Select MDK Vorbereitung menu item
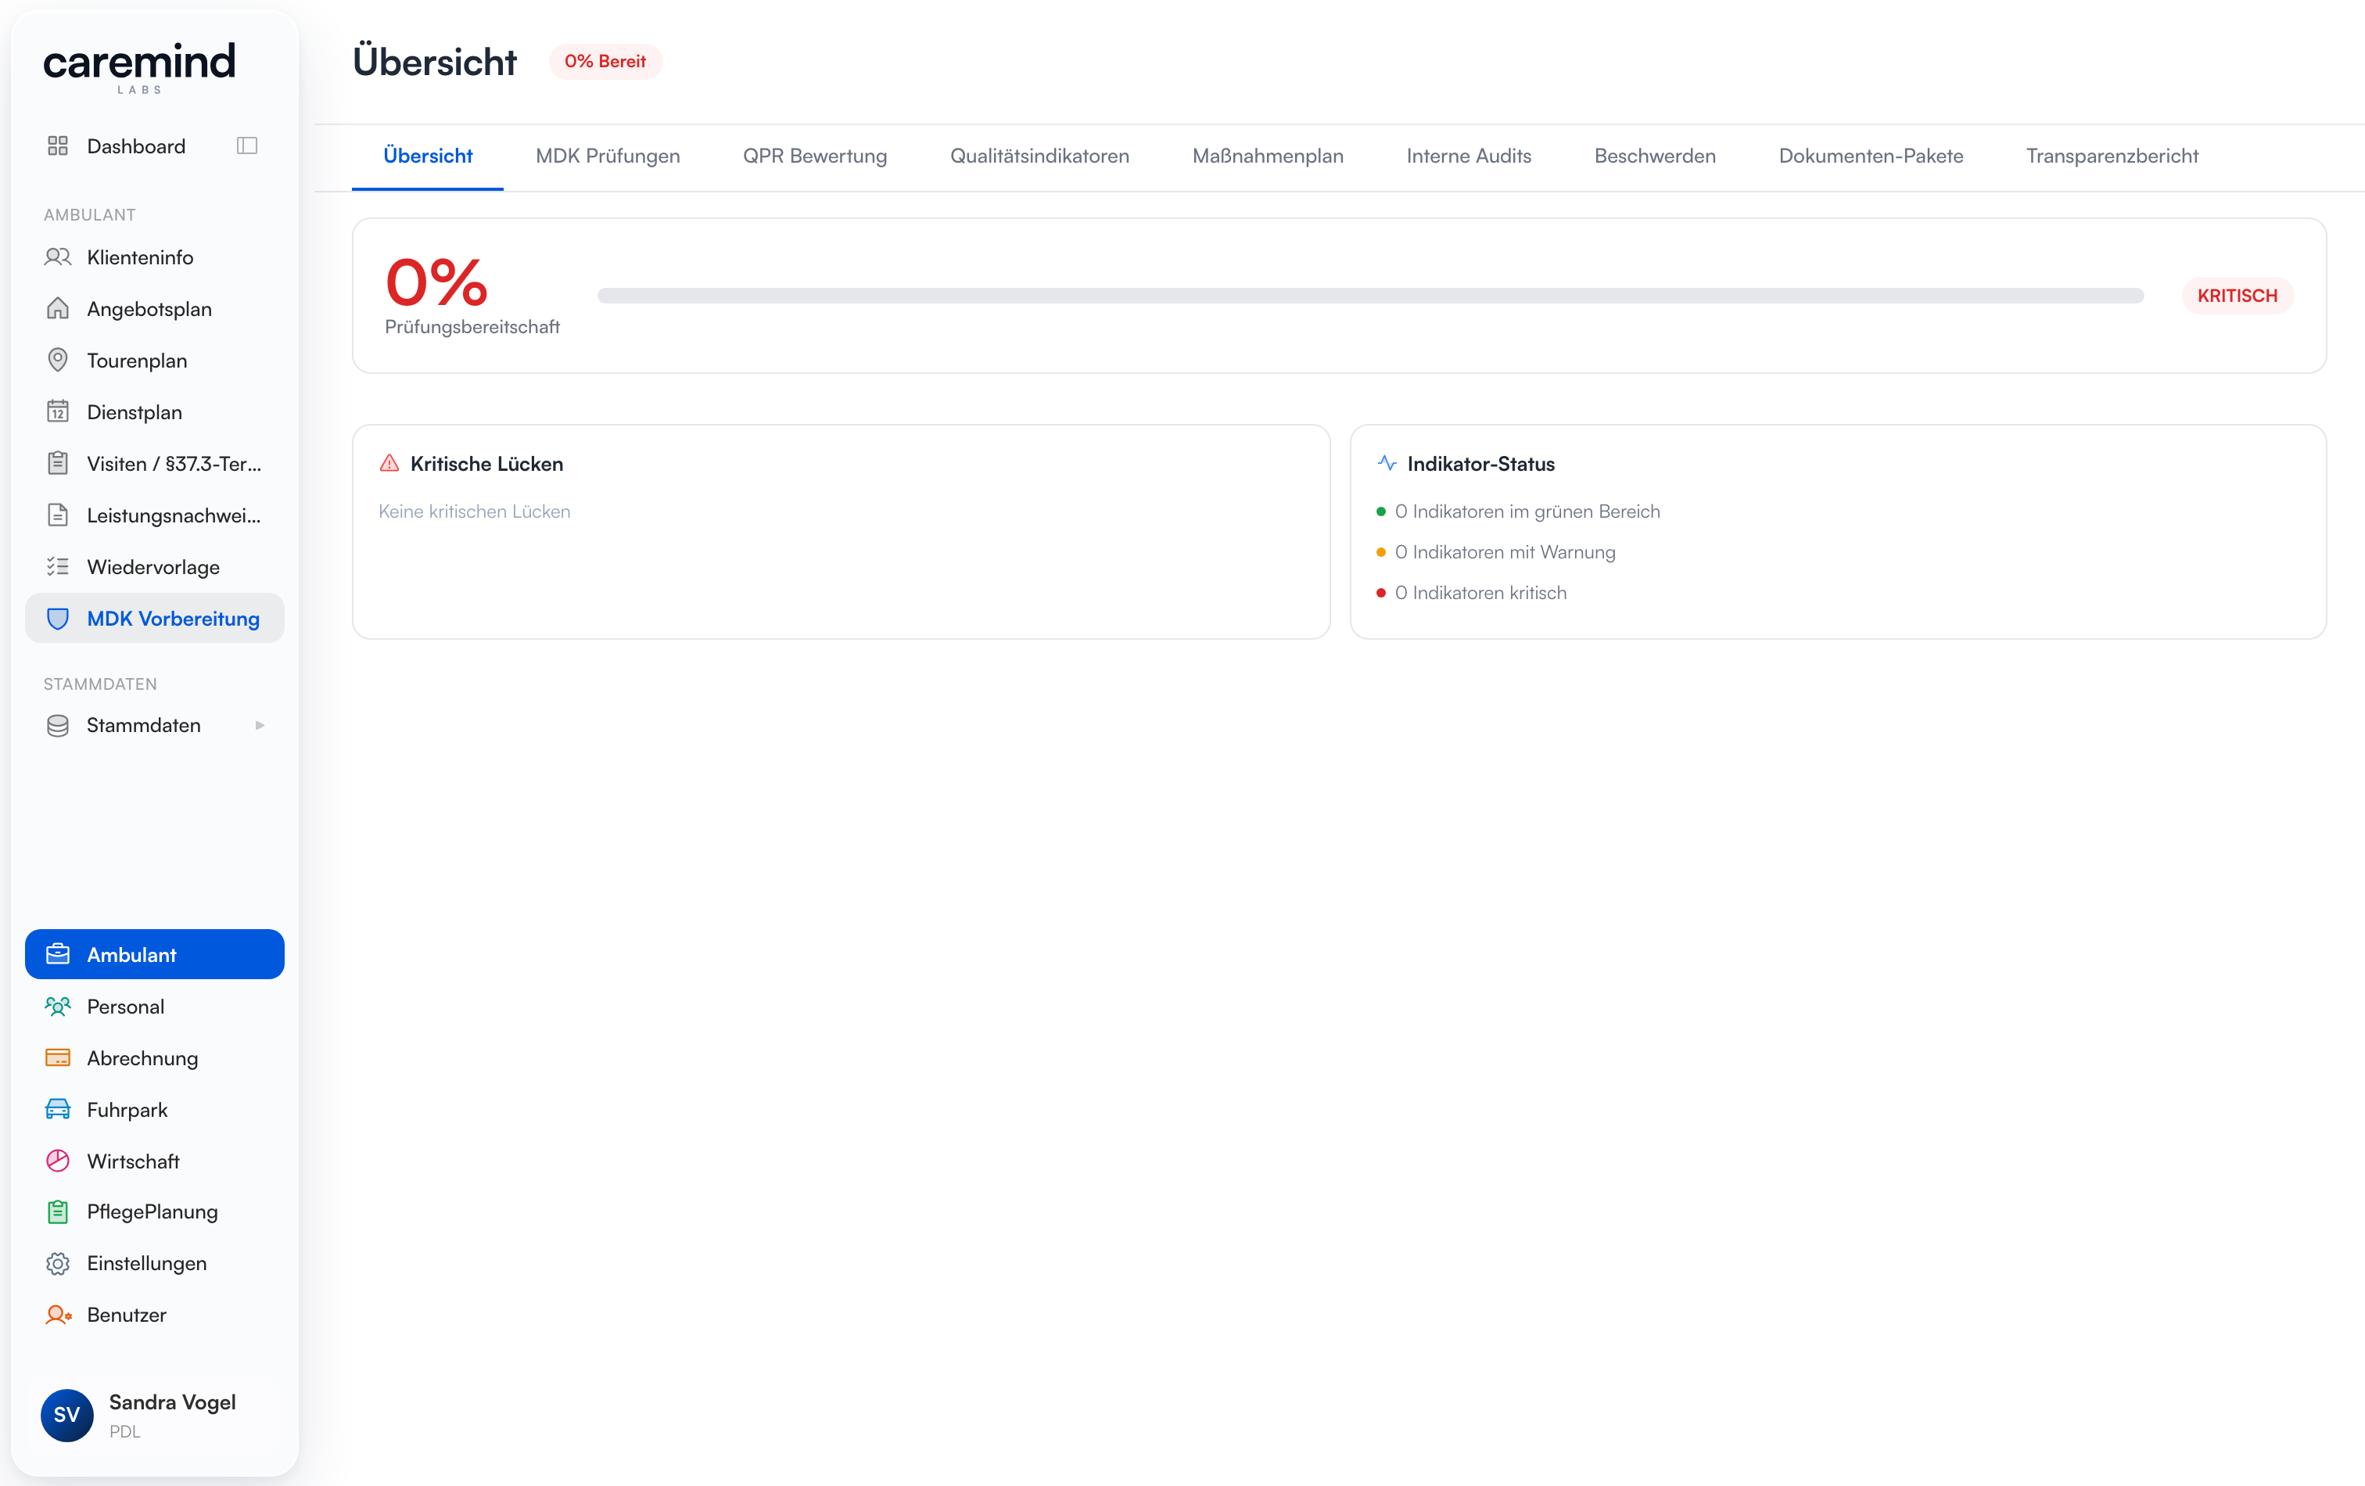 pos(155,619)
